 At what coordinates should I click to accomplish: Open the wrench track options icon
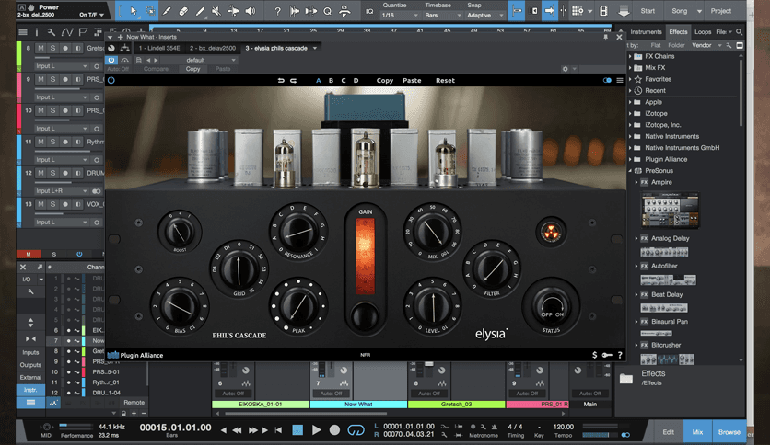coord(52,32)
